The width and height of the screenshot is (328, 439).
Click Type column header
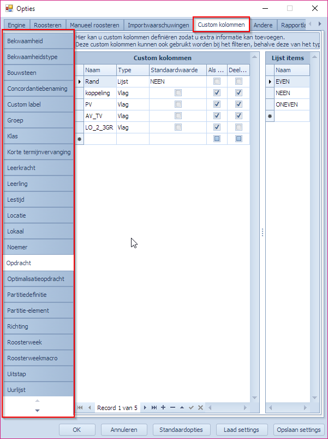pyautogui.click(x=133, y=70)
